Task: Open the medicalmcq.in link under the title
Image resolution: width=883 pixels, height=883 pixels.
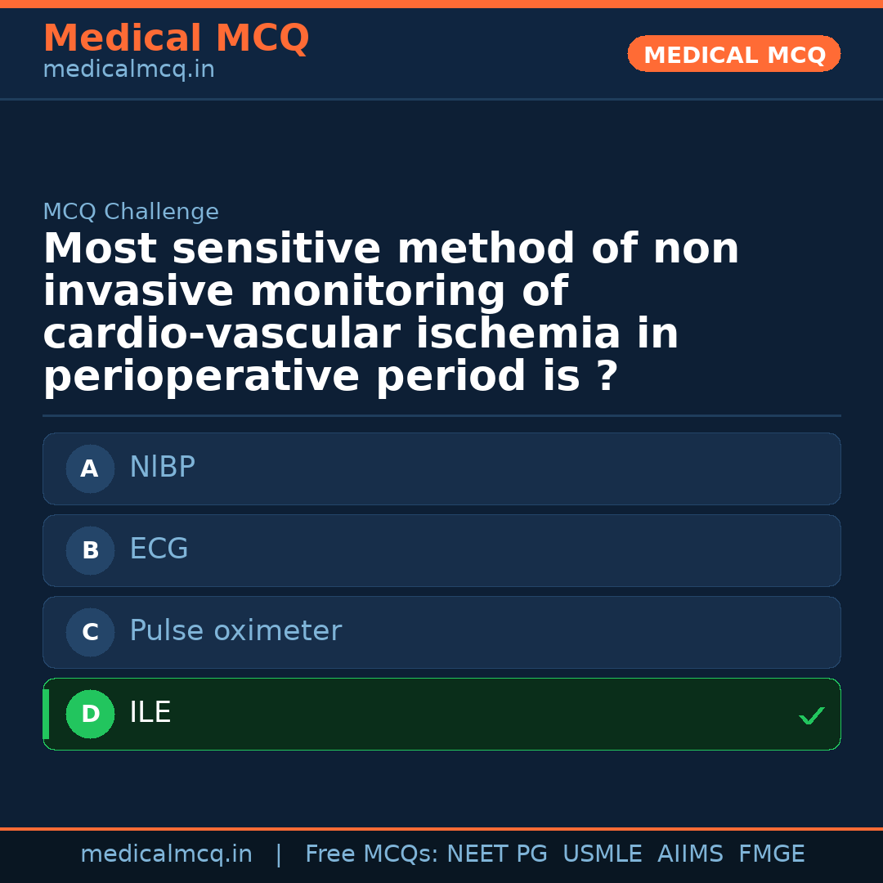Action: click(x=128, y=70)
